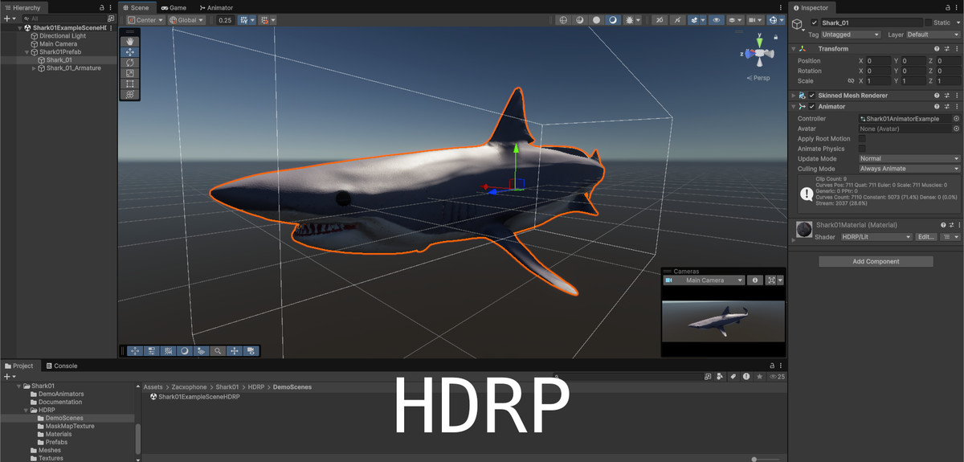Image resolution: width=964 pixels, height=462 pixels.
Task: Click Zacxophone in the breadcrumb path
Action: point(190,387)
